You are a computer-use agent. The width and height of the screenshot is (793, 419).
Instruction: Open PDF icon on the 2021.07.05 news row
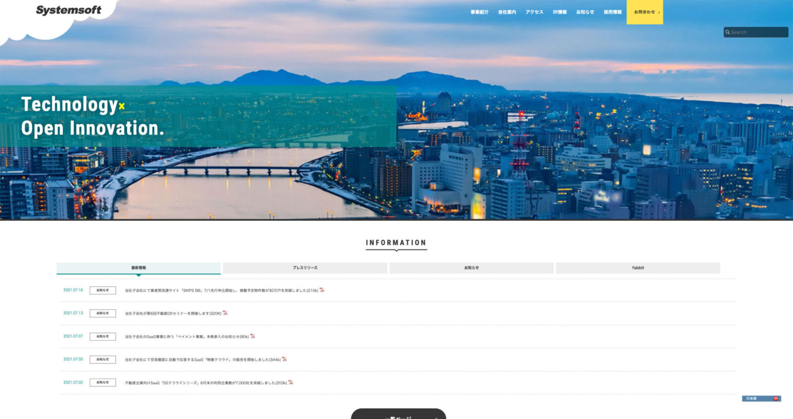(x=284, y=359)
